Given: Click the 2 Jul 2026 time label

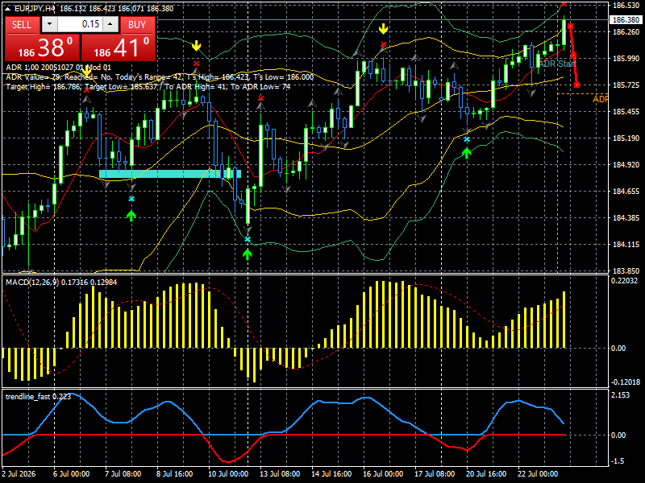Looking at the screenshot, I should point(19,473).
